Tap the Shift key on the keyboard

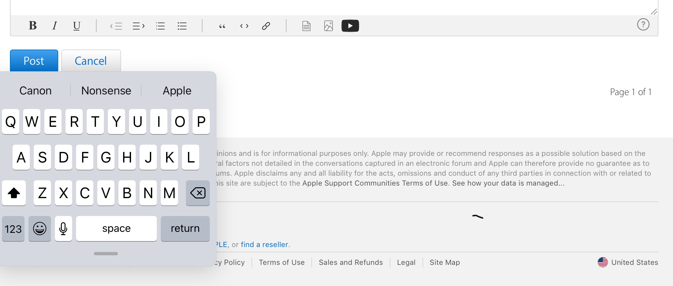tap(14, 193)
